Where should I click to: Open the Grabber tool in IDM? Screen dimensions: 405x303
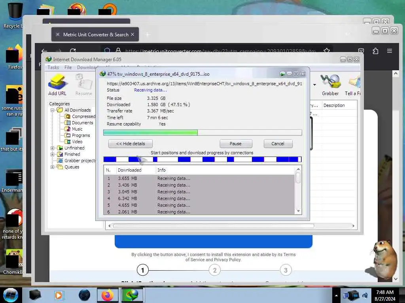(330, 85)
